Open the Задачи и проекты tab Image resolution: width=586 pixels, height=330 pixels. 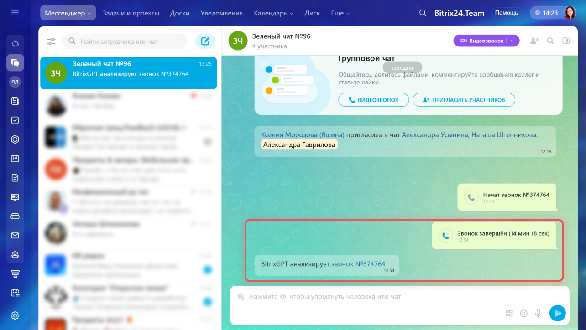coord(131,13)
